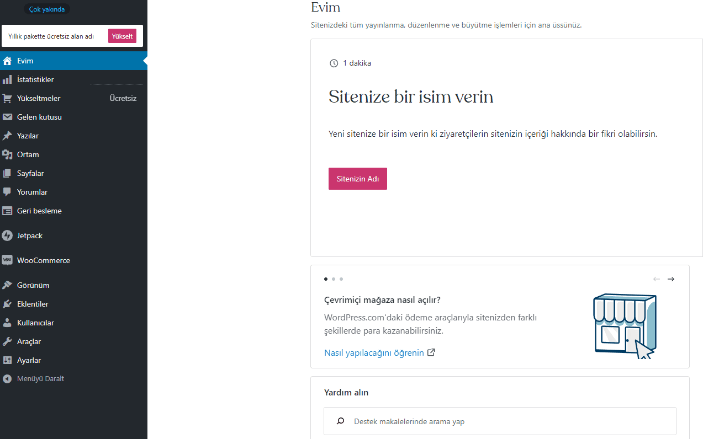Open the Sayfalar menu item
Image resolution: width=703 pixels, height=439 pixels.
pos(30,173)
